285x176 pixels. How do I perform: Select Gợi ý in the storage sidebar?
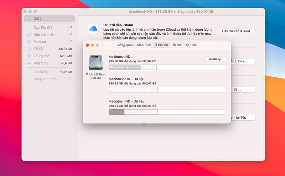tap(49, 19)
